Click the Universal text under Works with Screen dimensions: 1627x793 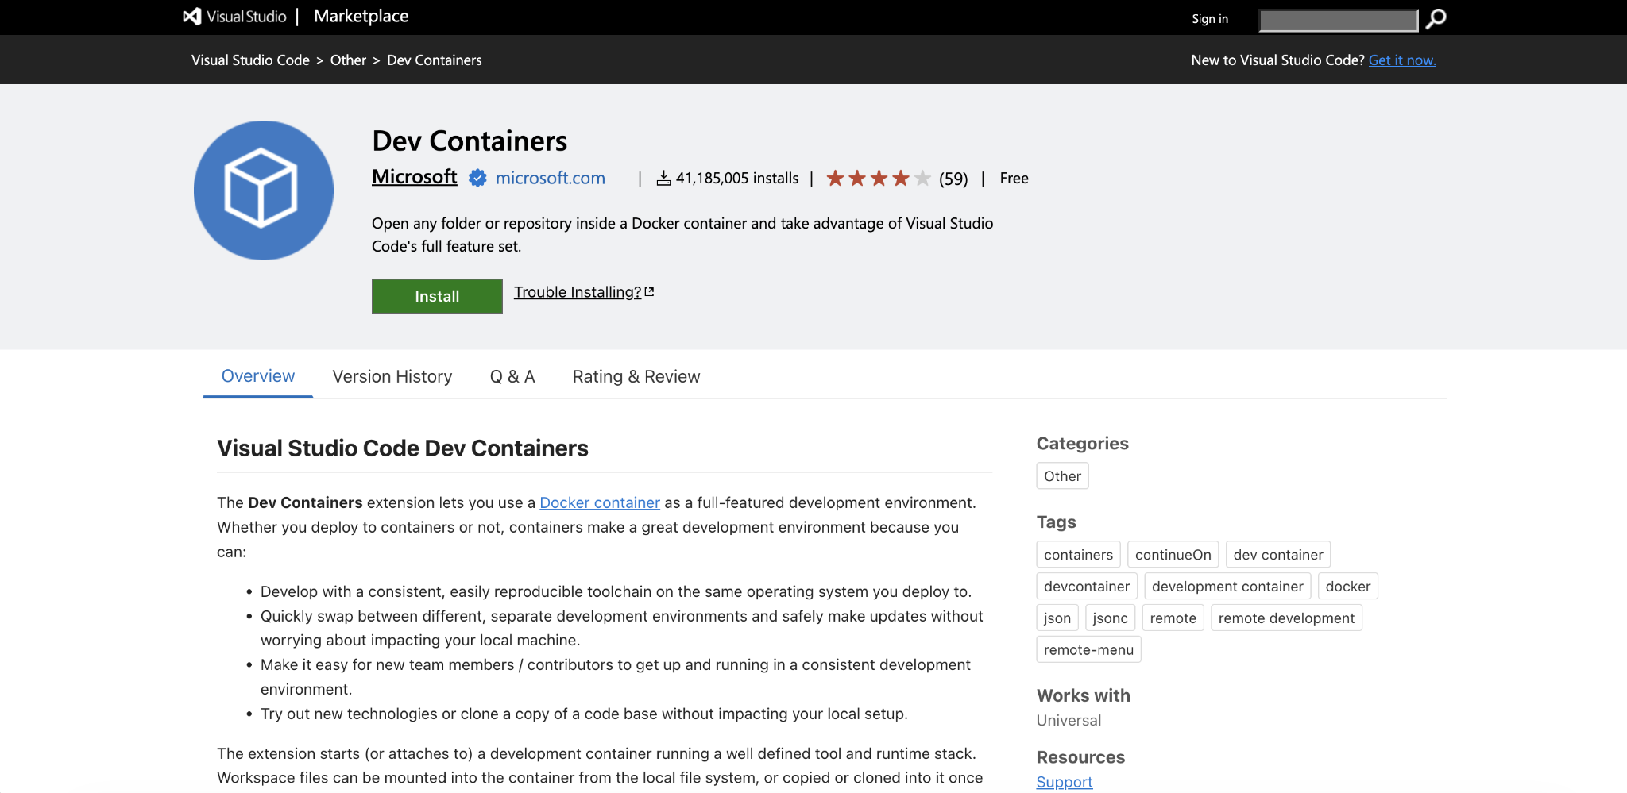tap(1069, 721)
